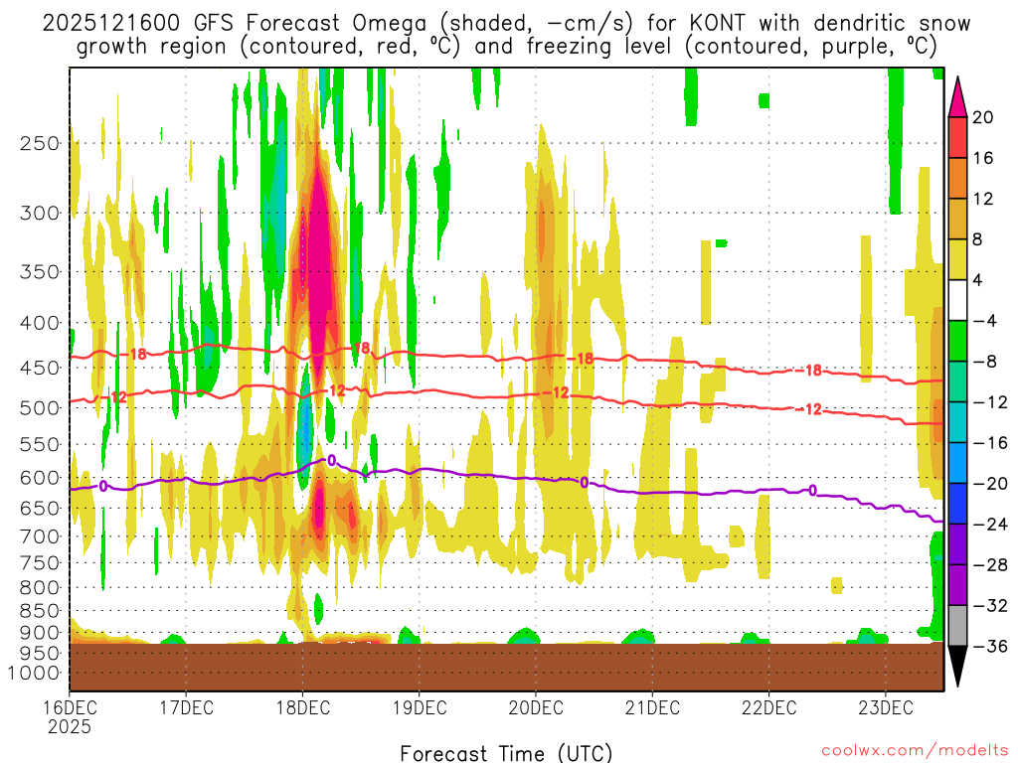Click the 20DEC date label
The height and width of the screenshot is (763, 1018).
click(x=536, y=707)
